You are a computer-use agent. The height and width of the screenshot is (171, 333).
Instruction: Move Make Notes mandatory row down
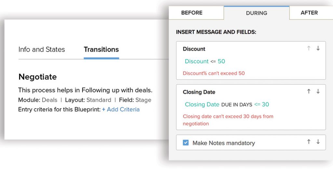point(318,142)
